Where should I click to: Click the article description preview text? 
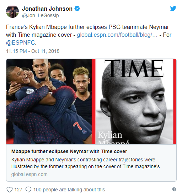(x=86, y=163)
